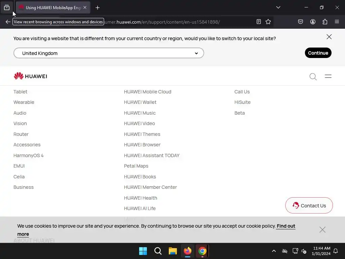Image resolution: width=345 pixels, height=259 pixels.
Task: Open the Extensions puzzle icon
Action: (x=325, y=22)
